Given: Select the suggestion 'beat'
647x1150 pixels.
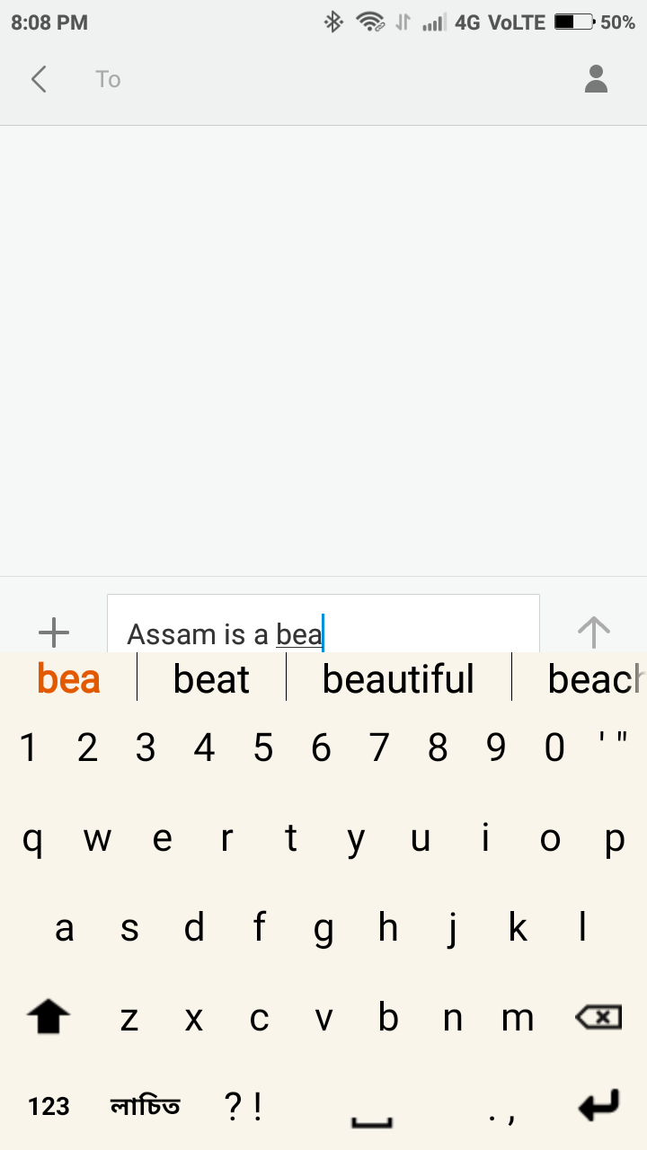Looking at the screenshot, I should click(x=210, y=679).
